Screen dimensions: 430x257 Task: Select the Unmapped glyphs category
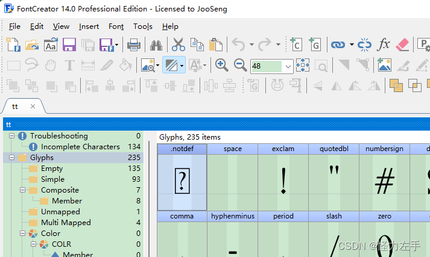60,212
